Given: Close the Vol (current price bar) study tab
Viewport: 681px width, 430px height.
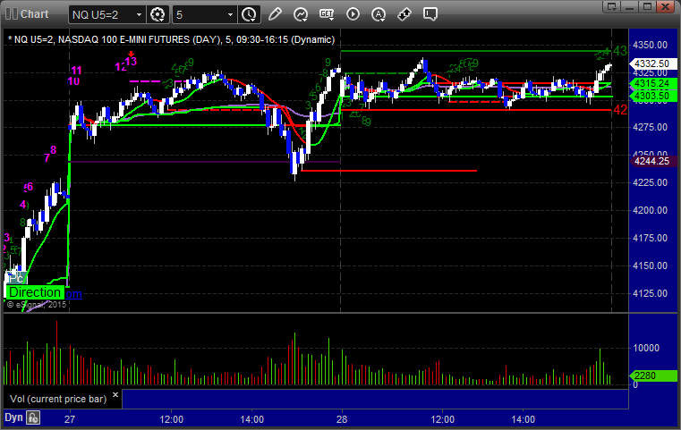Looking at the screenshot, I should pyautogui.click(x=115, y=394).
